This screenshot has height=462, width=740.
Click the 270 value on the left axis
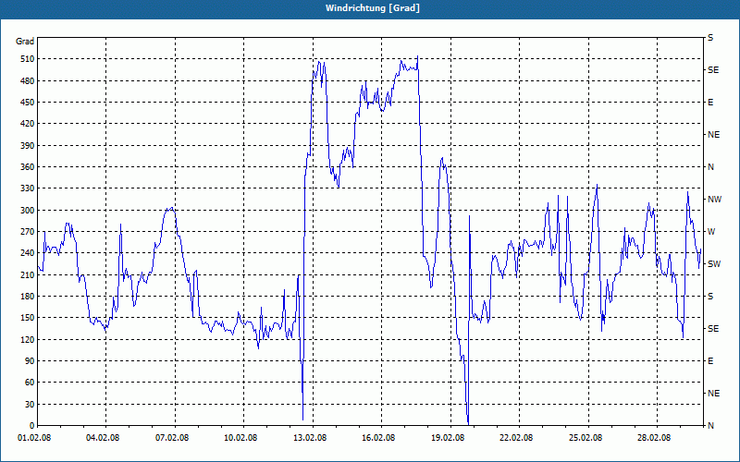[x=27, y=232]
